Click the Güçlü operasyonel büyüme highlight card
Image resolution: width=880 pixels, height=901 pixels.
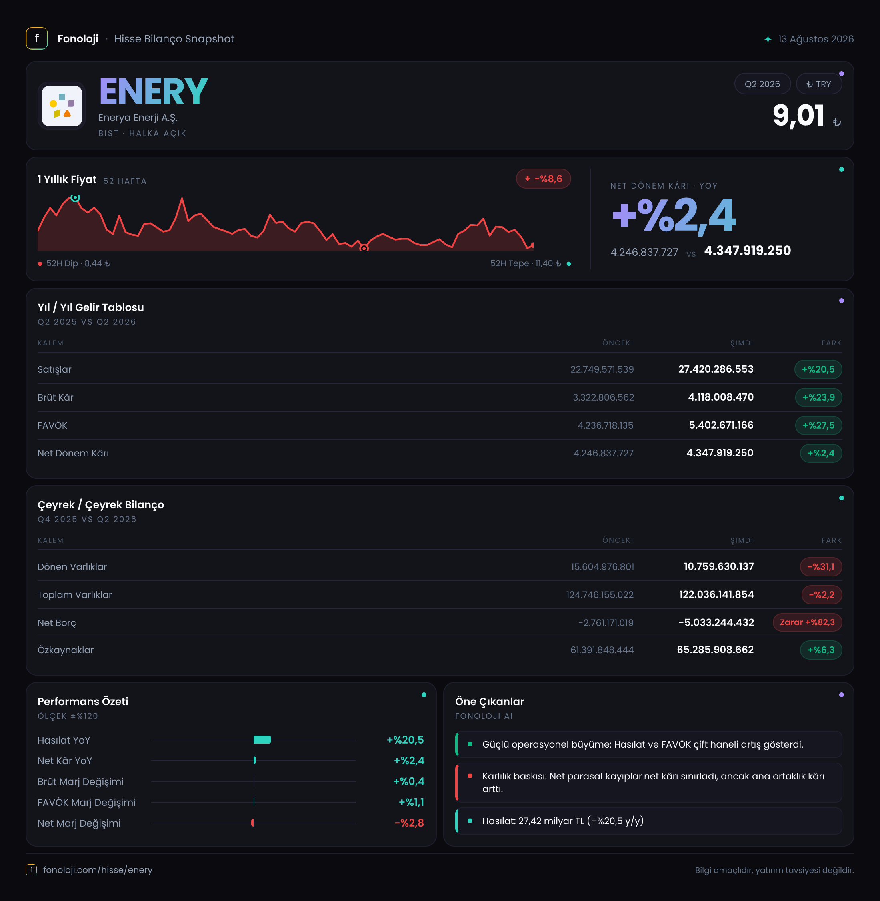[648, 744]
